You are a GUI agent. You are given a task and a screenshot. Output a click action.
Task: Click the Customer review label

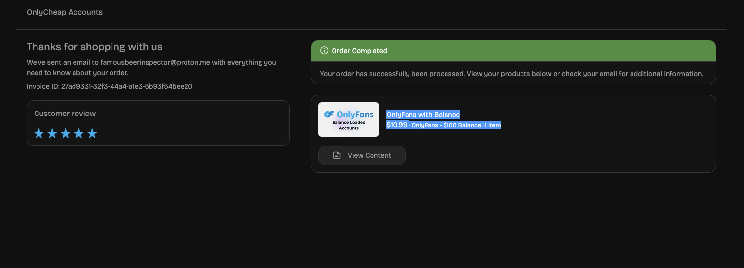[x=65, y=114]
